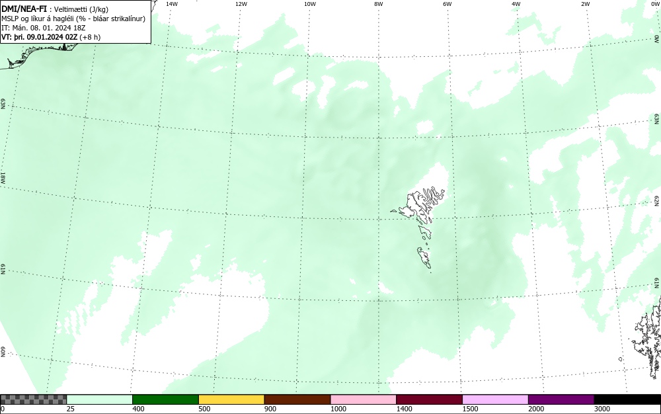Screen dimensions: 661x414
Task: Click the legend value "900"
Action: pos(270,409)
